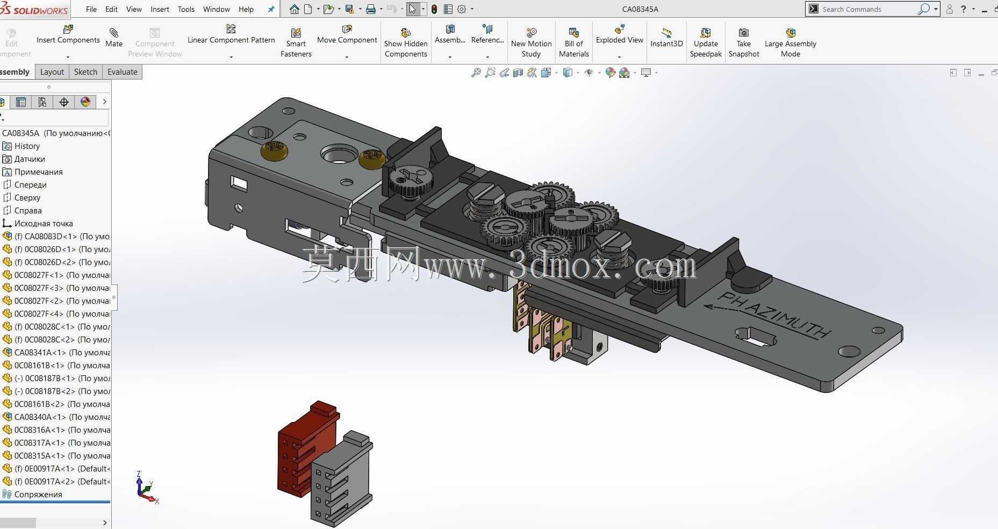Start a New Motion Study
This screenshot has width=998, height=529.
(x=531, y=42)
